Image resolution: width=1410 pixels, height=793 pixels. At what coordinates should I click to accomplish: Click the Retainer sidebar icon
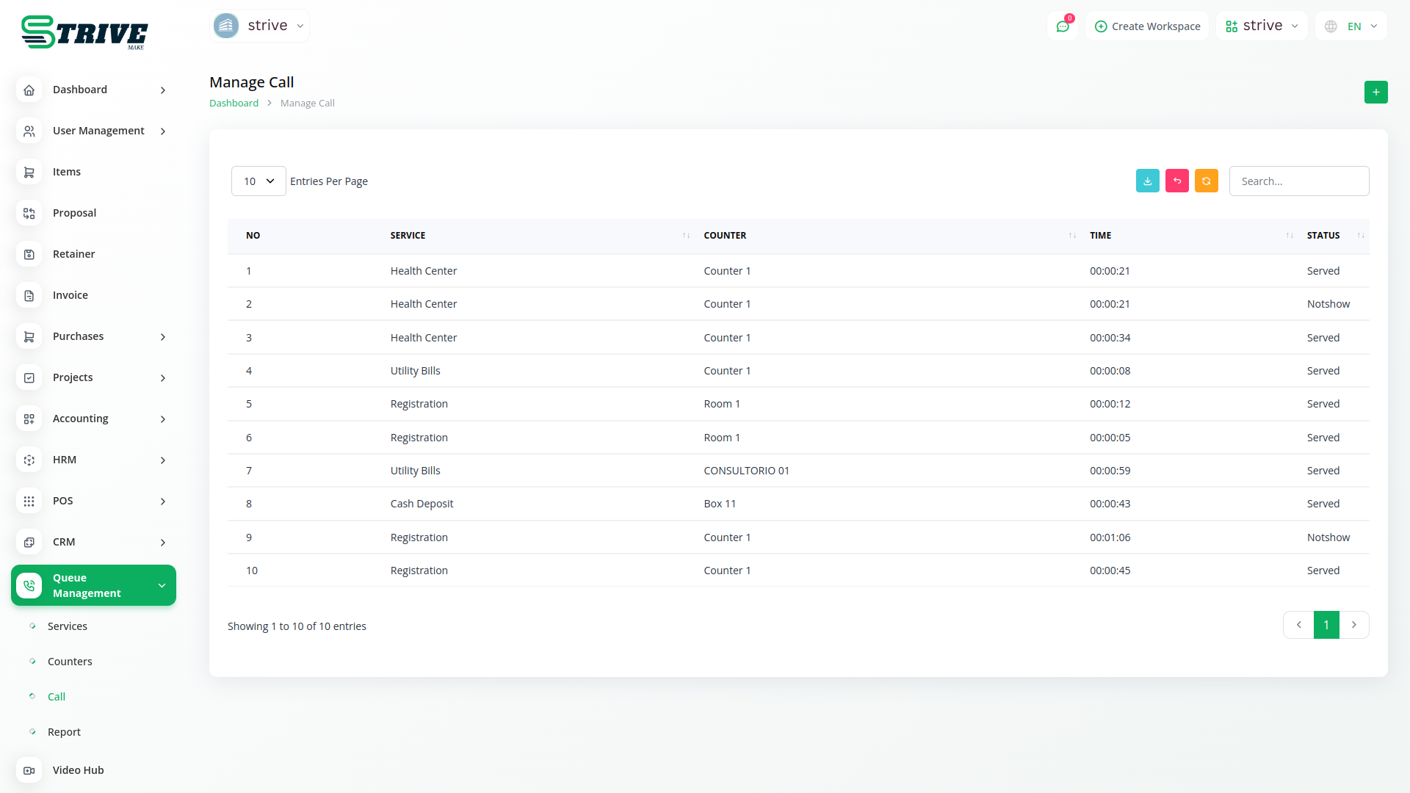pos(29,254)
